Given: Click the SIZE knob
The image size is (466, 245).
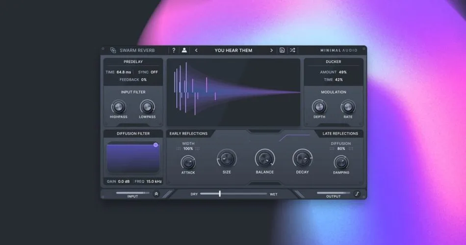Looking at the screenshot, I should coord(227,159).
